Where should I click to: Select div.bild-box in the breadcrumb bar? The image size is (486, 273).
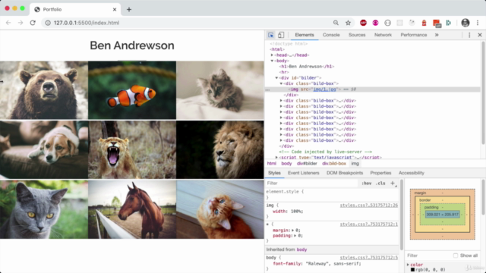click(334, 164)
